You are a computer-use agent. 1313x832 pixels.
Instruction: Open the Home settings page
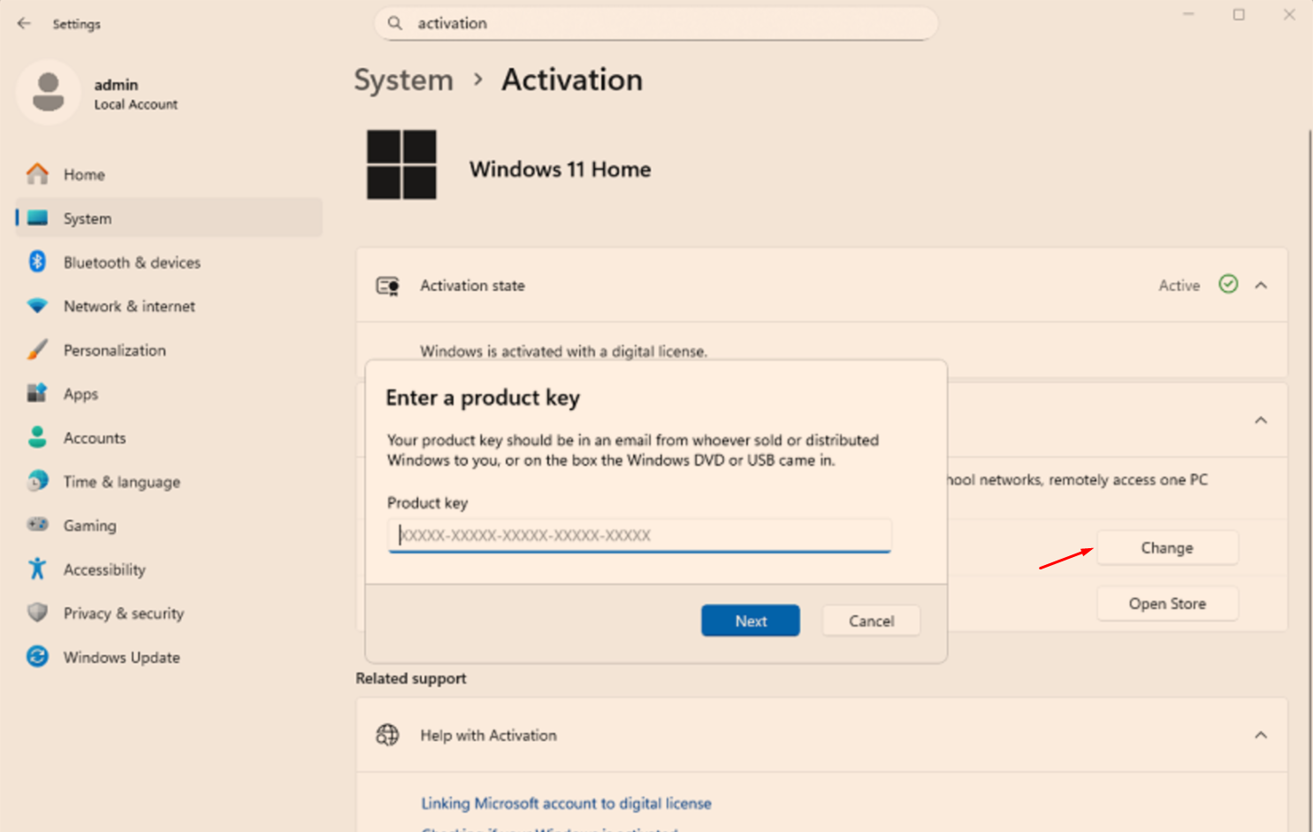click(x=84, y=174)
